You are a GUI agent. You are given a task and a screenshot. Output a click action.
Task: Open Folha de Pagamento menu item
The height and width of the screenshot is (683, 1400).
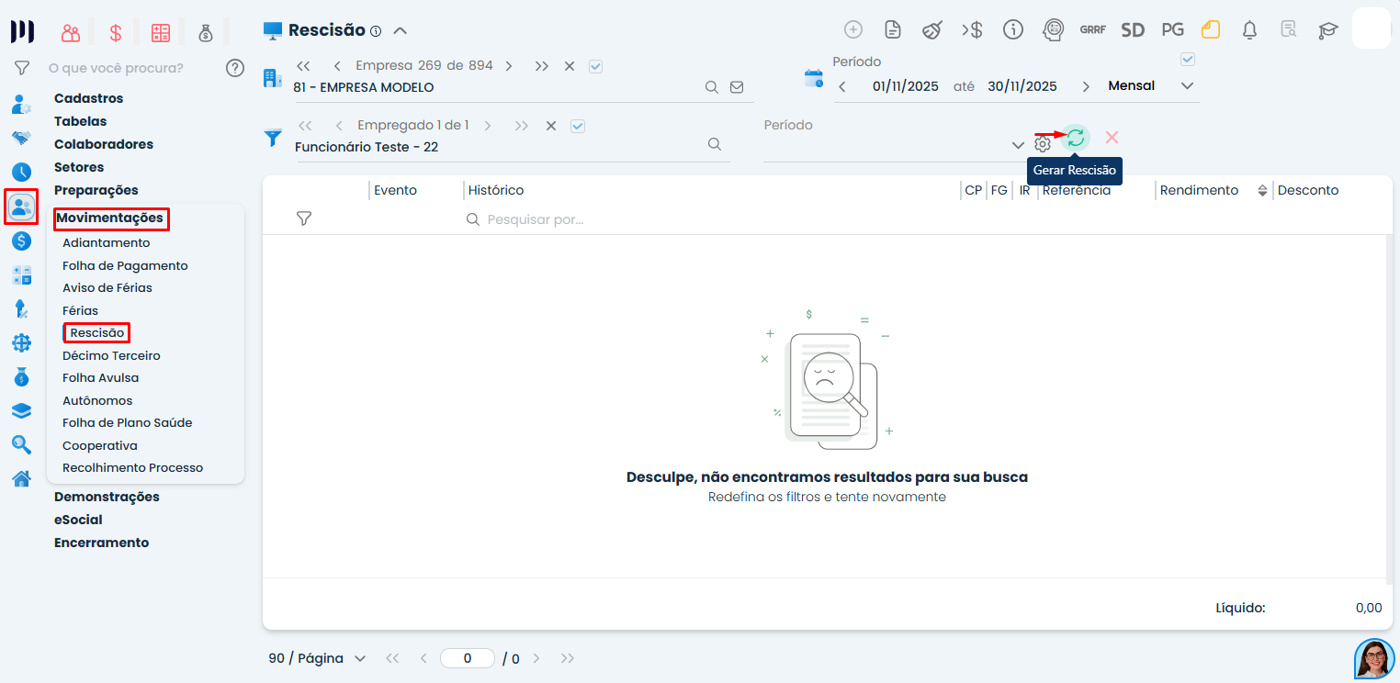[125, 265]
